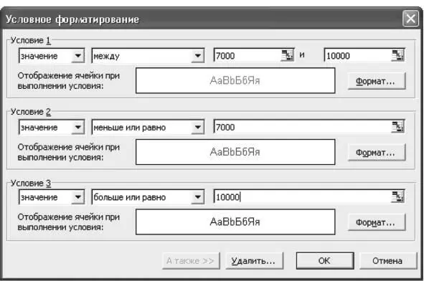Open Формат button for Condition 2

(x=377, y=153)
